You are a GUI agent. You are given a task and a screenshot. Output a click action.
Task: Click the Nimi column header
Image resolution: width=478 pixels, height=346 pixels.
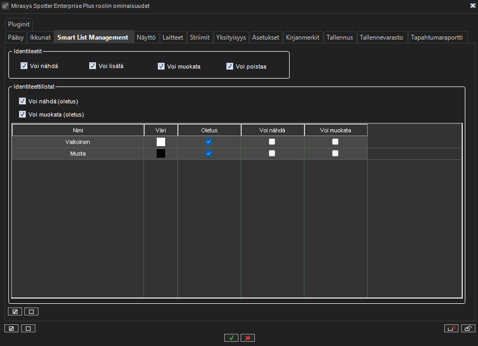click(78, 130)
